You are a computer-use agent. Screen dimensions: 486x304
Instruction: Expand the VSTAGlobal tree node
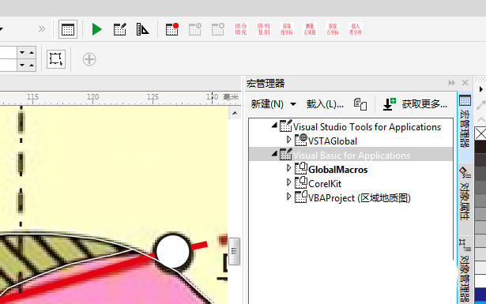pyautogui.click(x=288, y=140)
